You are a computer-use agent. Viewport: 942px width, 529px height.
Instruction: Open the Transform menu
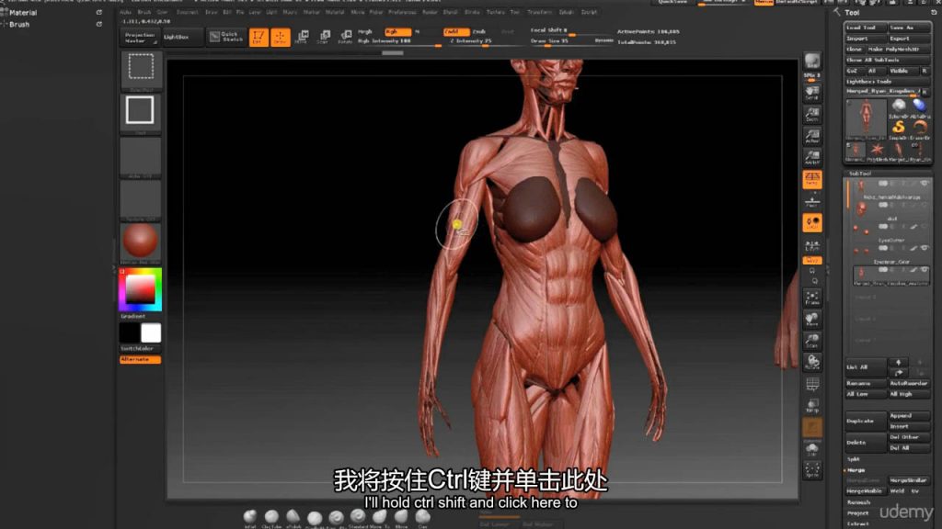(x=539, y=12)
